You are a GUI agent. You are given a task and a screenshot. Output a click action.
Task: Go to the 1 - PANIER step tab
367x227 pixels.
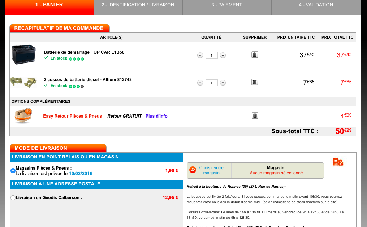click(49, 7)
